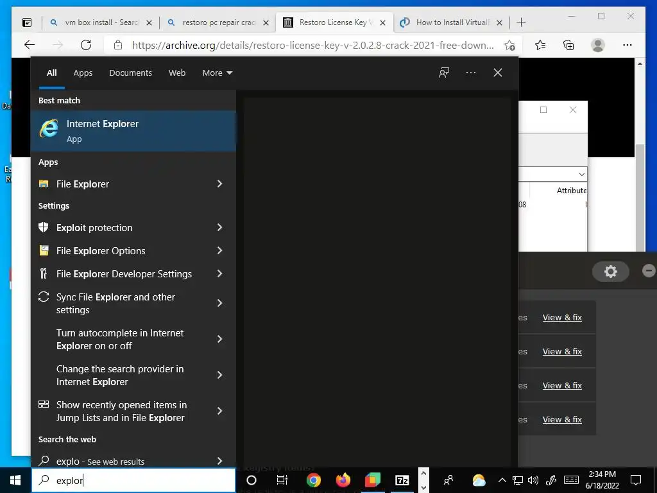The image size is (657, 493).
Task: Open Sync File Explorer settings icon
Action: (44, 297)
